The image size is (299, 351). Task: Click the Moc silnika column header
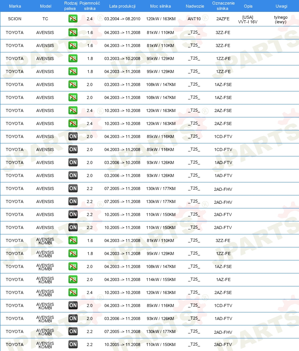point(161,6)
